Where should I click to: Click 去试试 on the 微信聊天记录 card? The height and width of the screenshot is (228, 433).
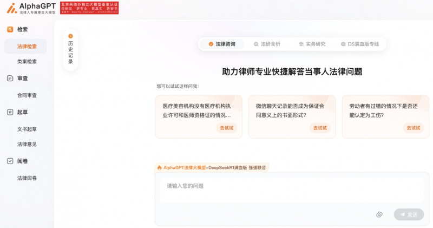320,128
